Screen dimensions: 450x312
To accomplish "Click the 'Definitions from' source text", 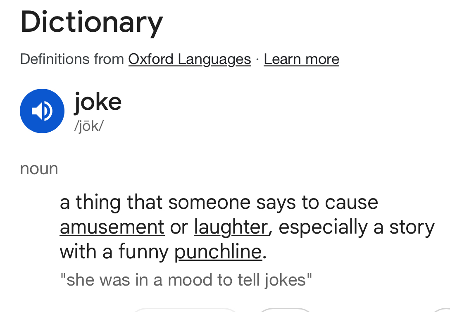I will tap(72, 59).
